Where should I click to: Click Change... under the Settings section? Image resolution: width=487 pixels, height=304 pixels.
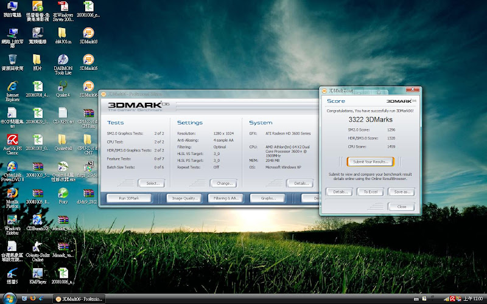223,183
